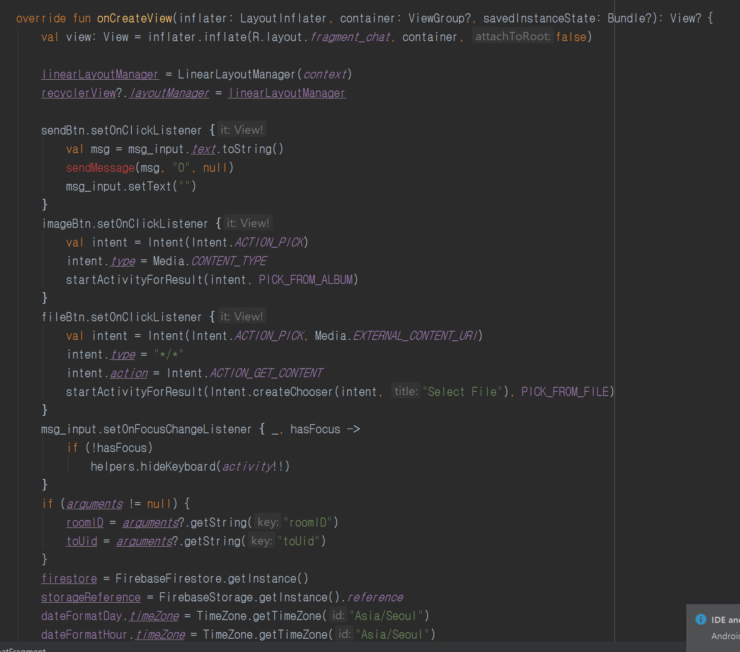This screenshot has height=652, width=740.
Task: Click the "false" argument in inflate call
Action: tap(571, 37)
